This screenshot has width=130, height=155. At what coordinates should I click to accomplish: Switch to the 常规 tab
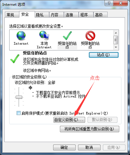click(x=12, y=15)
